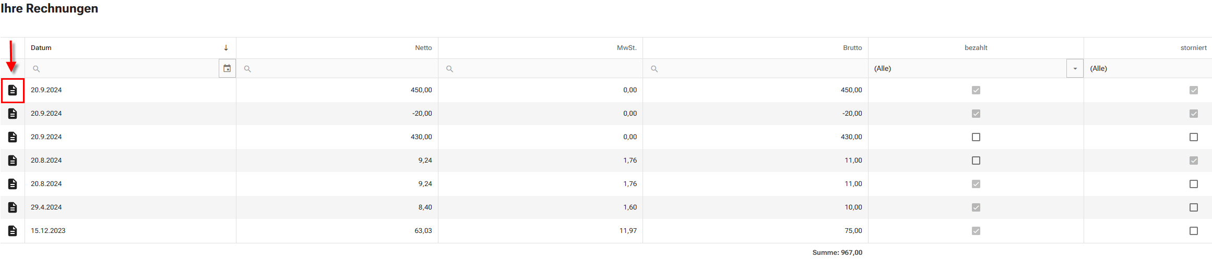Viewport: 1212px width, 259px height.
Task: Toggle storniert checkbox for 15.12.2023 invoice
Action: pos(1193,231)
